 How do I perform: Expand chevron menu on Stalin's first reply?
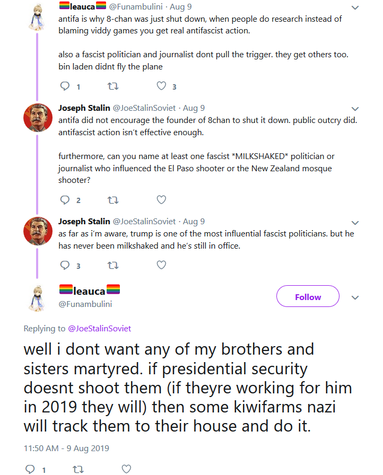click(x=355, y=109)
